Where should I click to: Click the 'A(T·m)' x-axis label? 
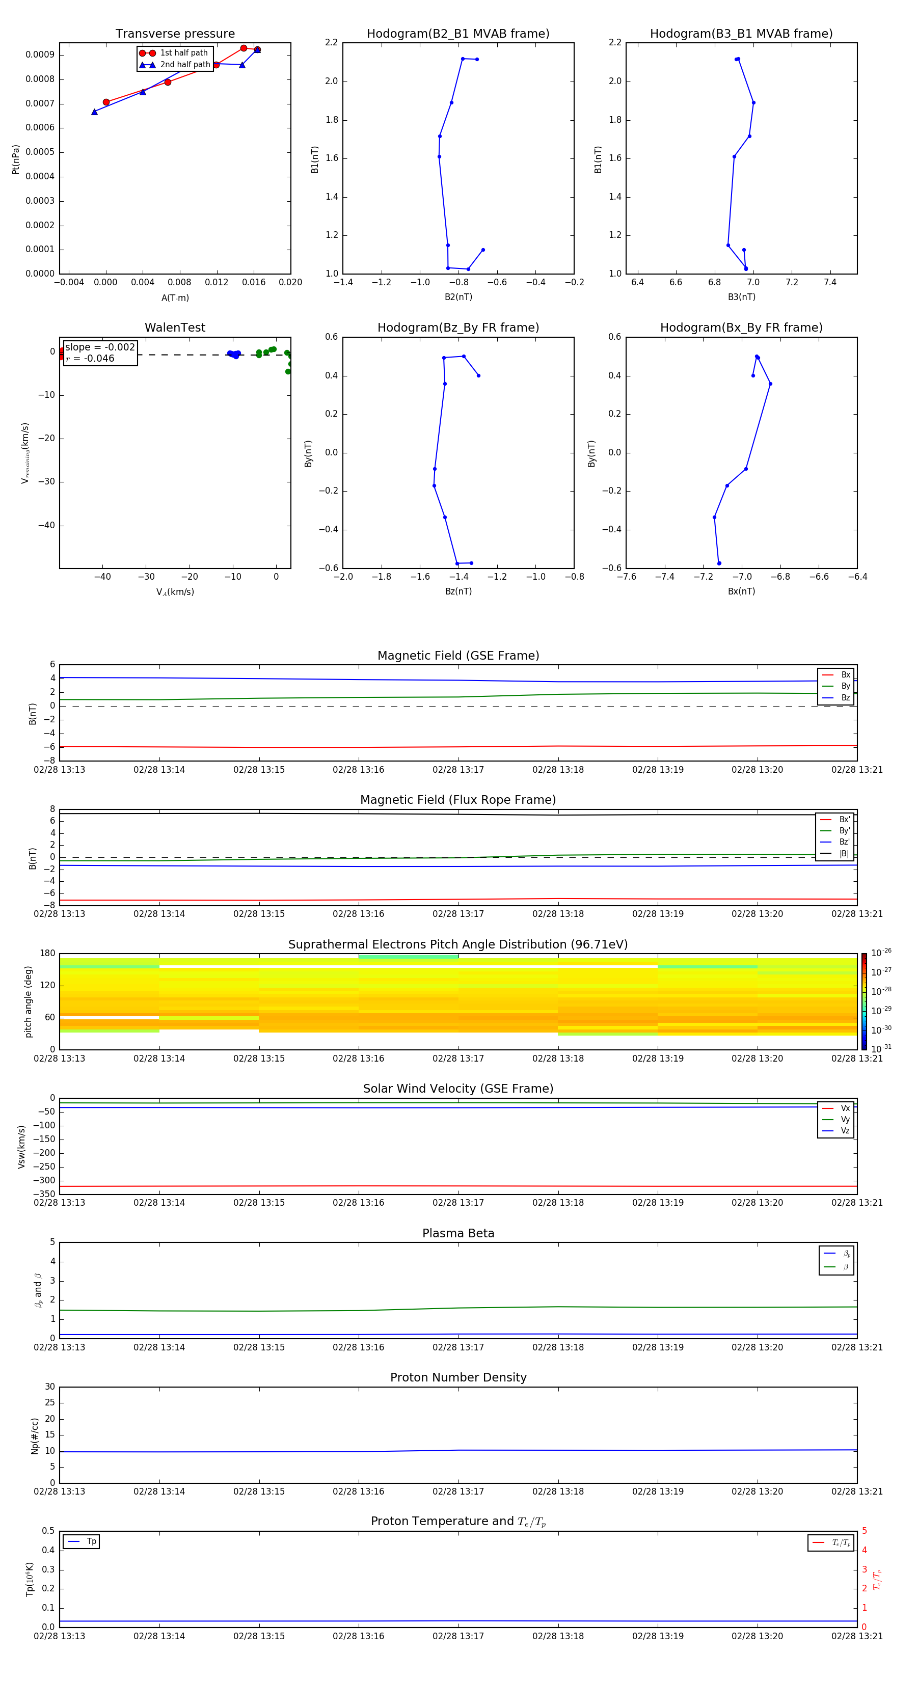tap(175, 297)
